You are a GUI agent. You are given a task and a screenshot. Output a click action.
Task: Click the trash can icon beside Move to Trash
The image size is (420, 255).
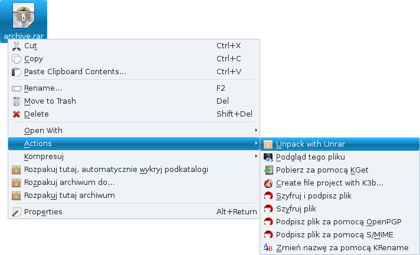pyautogui.click(x=17, y=101)
